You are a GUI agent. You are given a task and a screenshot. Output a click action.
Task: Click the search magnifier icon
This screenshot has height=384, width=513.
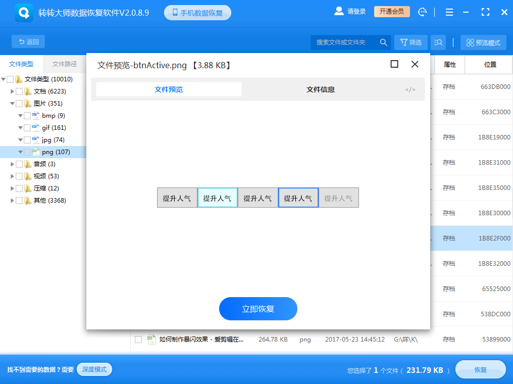(x=383, y=42)
